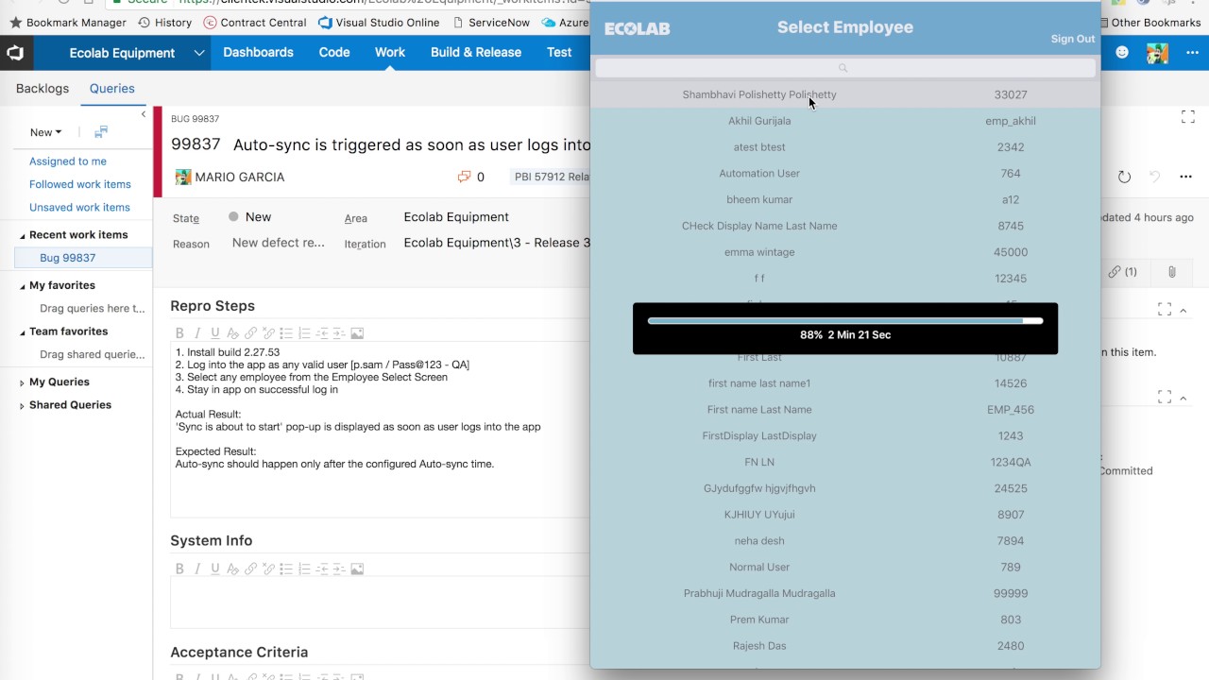Open the Ecolab Equipment project dropdown
1209x680 pixels.
199,53
